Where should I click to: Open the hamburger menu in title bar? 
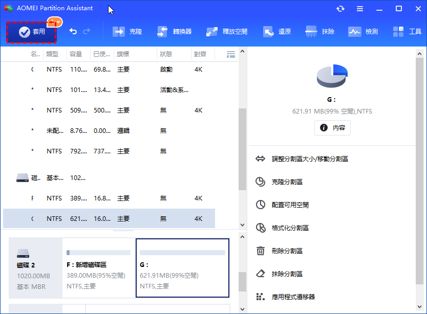pos(360,9)
